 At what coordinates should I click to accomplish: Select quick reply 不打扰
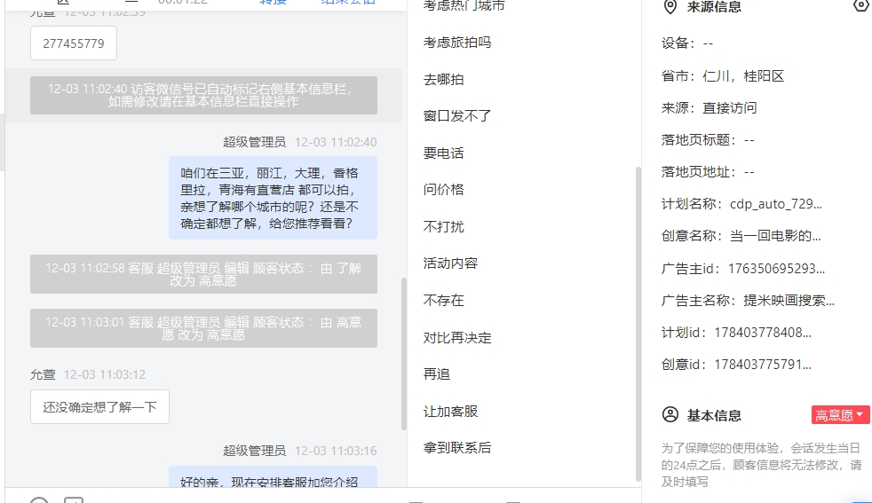pos(443,227)
